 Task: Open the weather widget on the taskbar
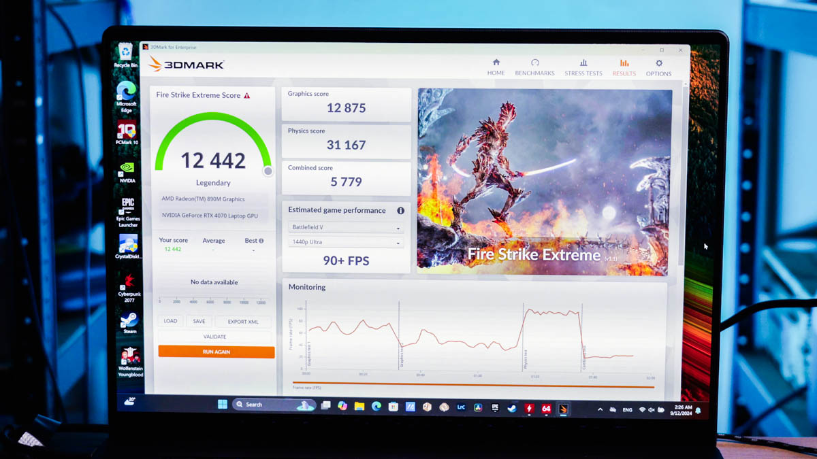[129, 401]
